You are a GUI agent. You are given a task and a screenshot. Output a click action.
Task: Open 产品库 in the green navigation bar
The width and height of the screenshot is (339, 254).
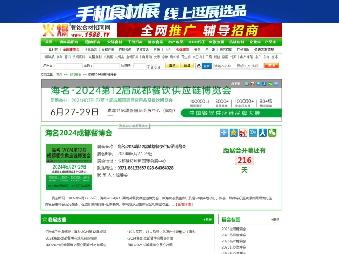click(270, 42)
